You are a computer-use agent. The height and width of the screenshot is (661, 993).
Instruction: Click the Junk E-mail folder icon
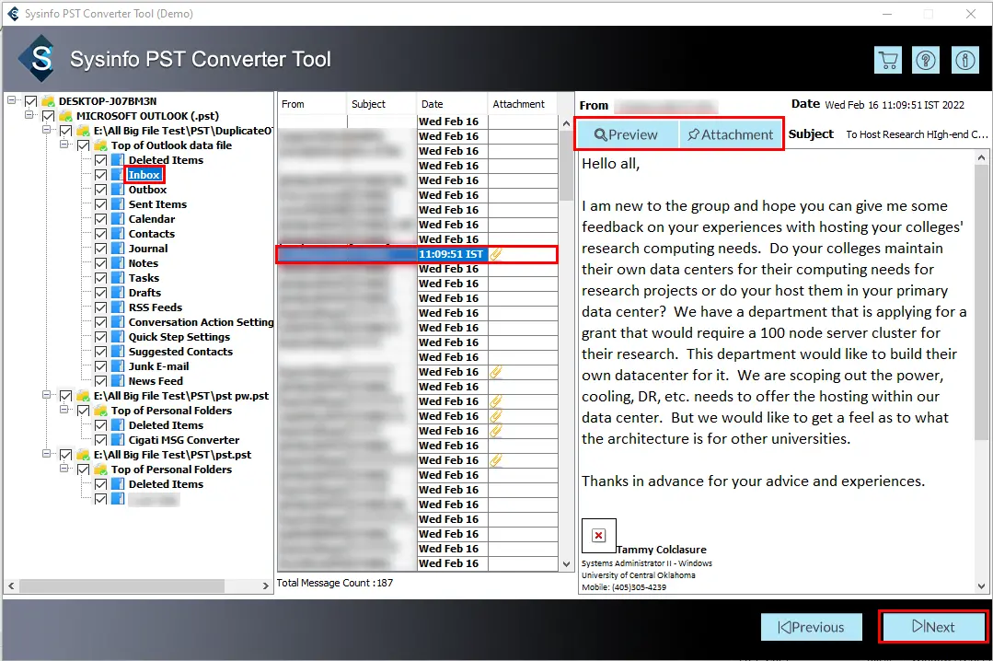pos(118,366)
